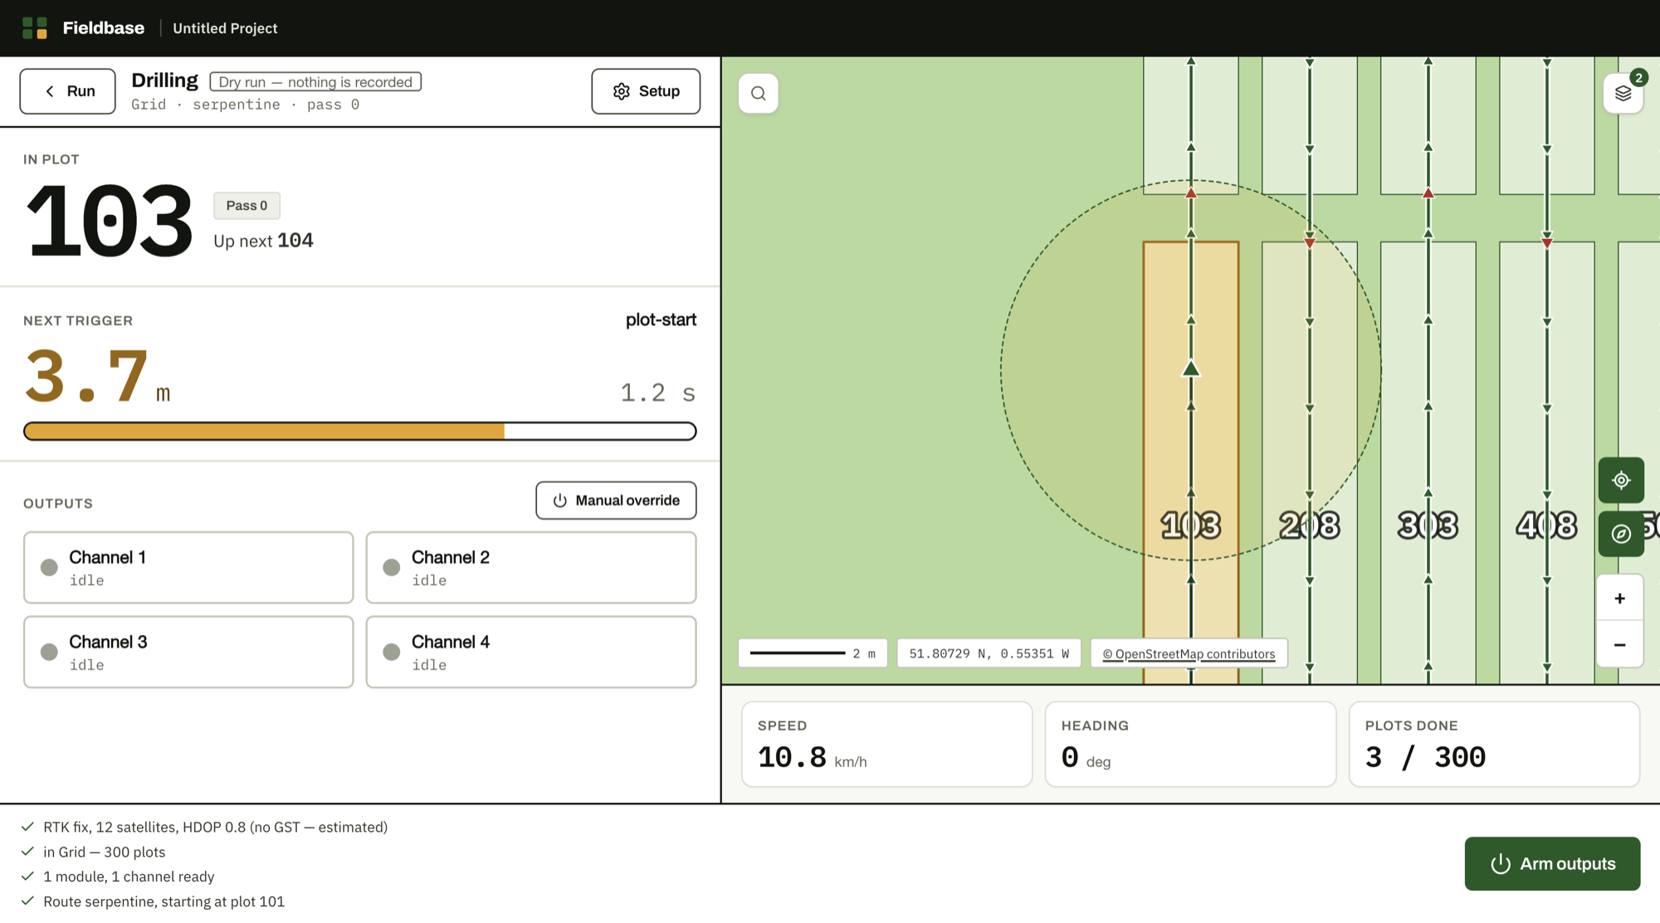The height and width of the screenshot is (923, 1660).
Task: Click Channel 3 status indicator dot
Action: click(49, 652)
